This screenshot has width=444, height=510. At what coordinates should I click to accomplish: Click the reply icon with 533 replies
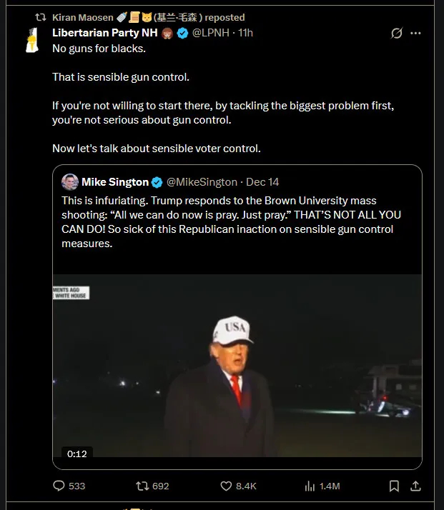point(59,486)
